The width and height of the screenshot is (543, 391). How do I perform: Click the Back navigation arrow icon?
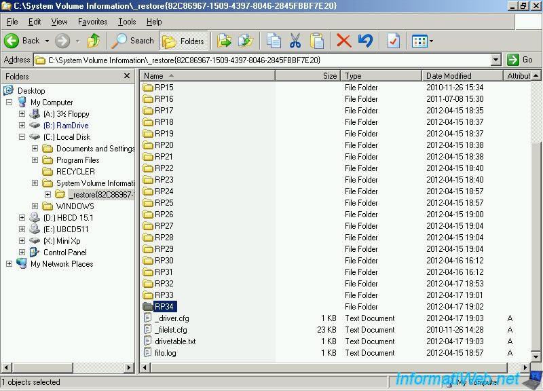point(12,41)
